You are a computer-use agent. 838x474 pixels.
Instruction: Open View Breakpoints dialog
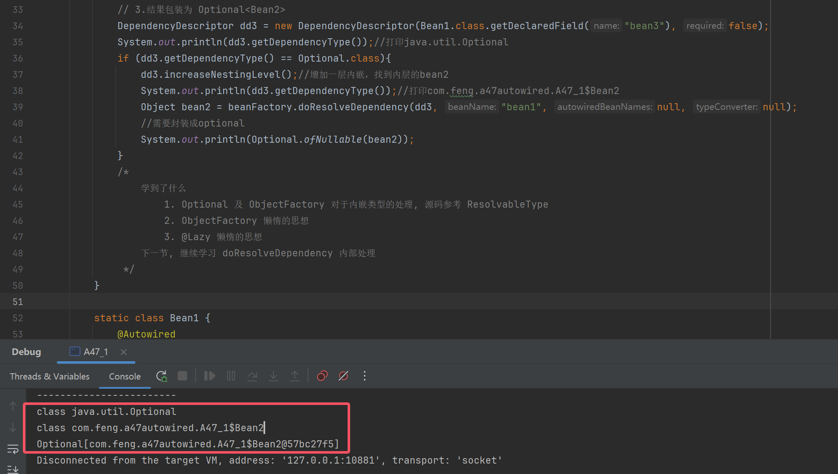pyautogui.click(x=322, y=376)
